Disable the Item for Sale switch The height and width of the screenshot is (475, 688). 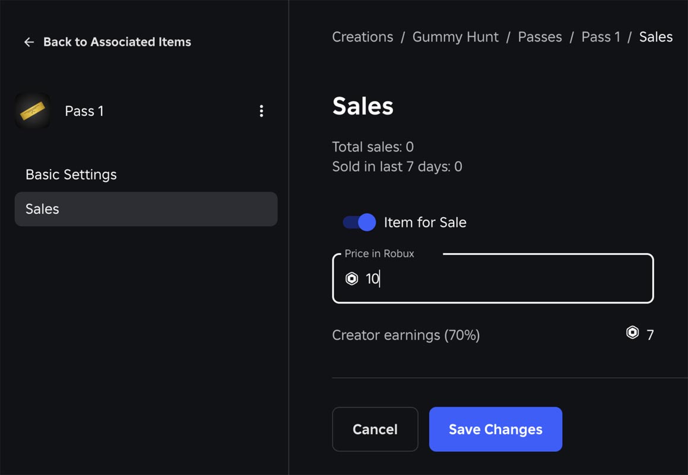[x=359, y=222]
